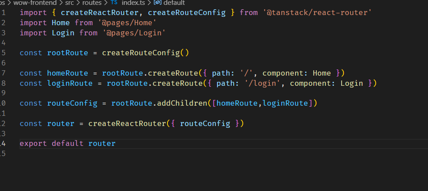Click router in the export statement
This screenshot has height=191, width=428.
(102, 143)
